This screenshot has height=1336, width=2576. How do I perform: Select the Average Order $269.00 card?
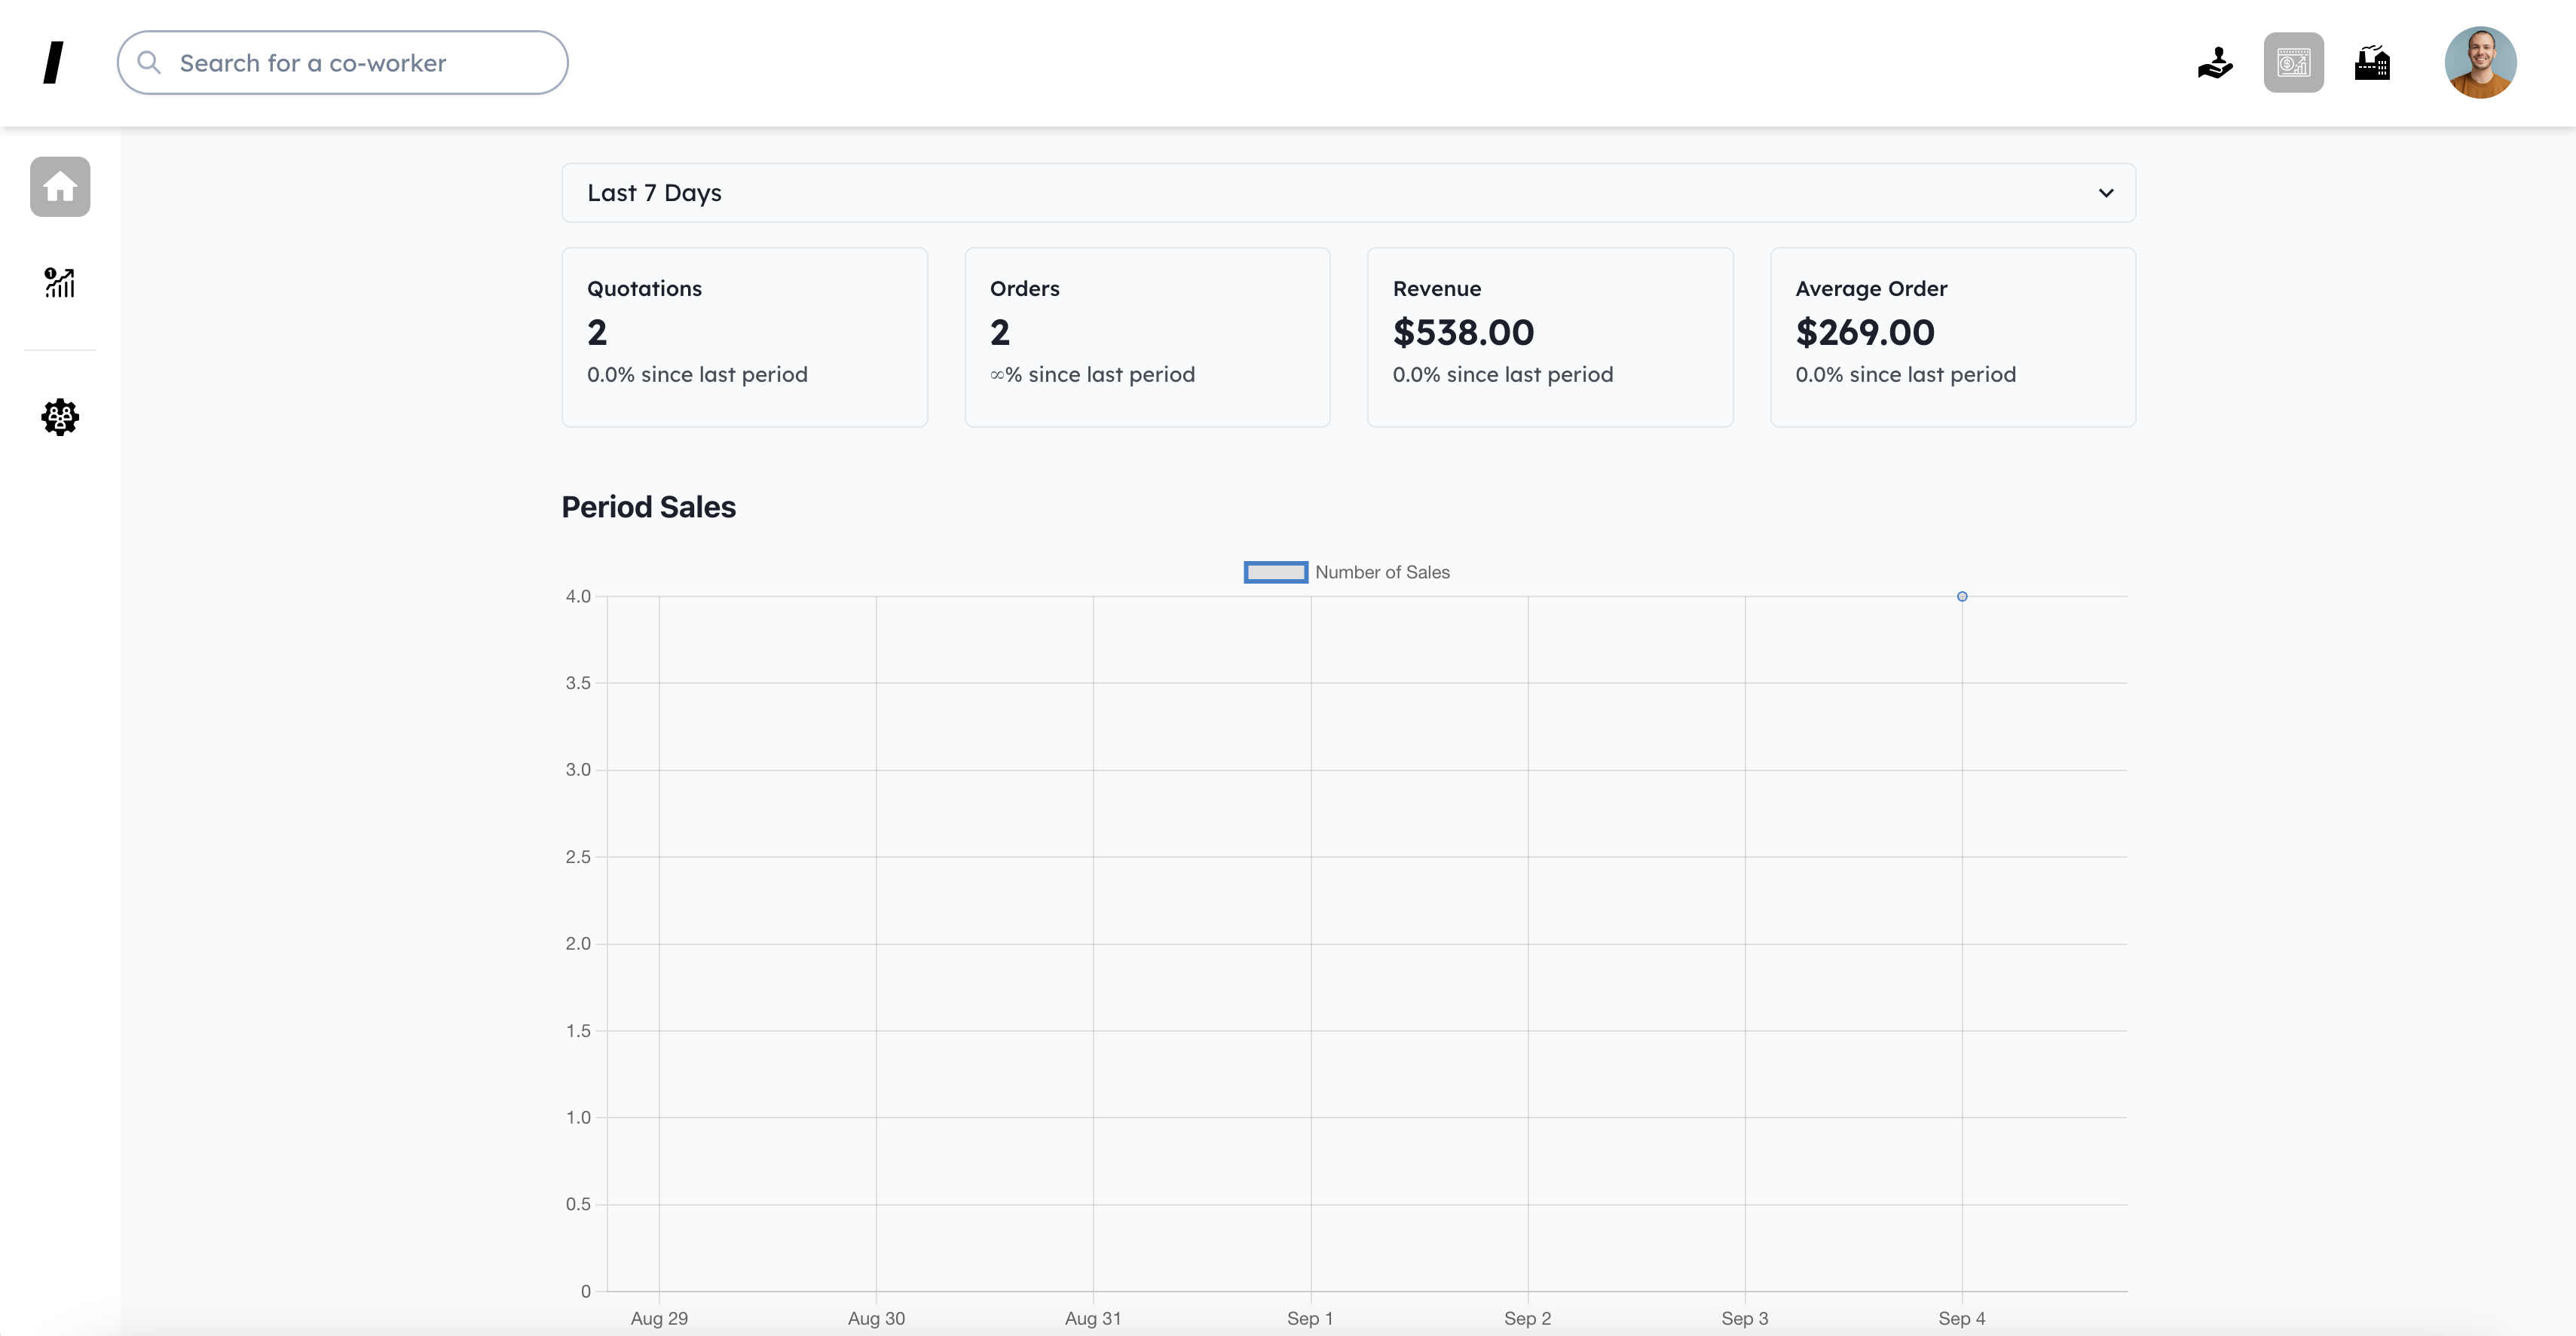pos(1952,337)
